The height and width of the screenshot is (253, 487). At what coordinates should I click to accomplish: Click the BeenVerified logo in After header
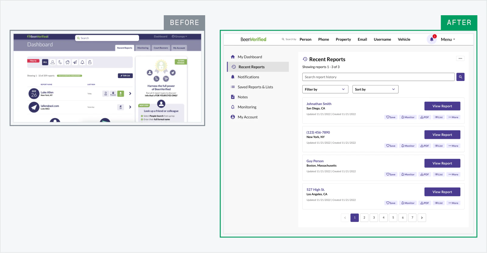point(253,39)
